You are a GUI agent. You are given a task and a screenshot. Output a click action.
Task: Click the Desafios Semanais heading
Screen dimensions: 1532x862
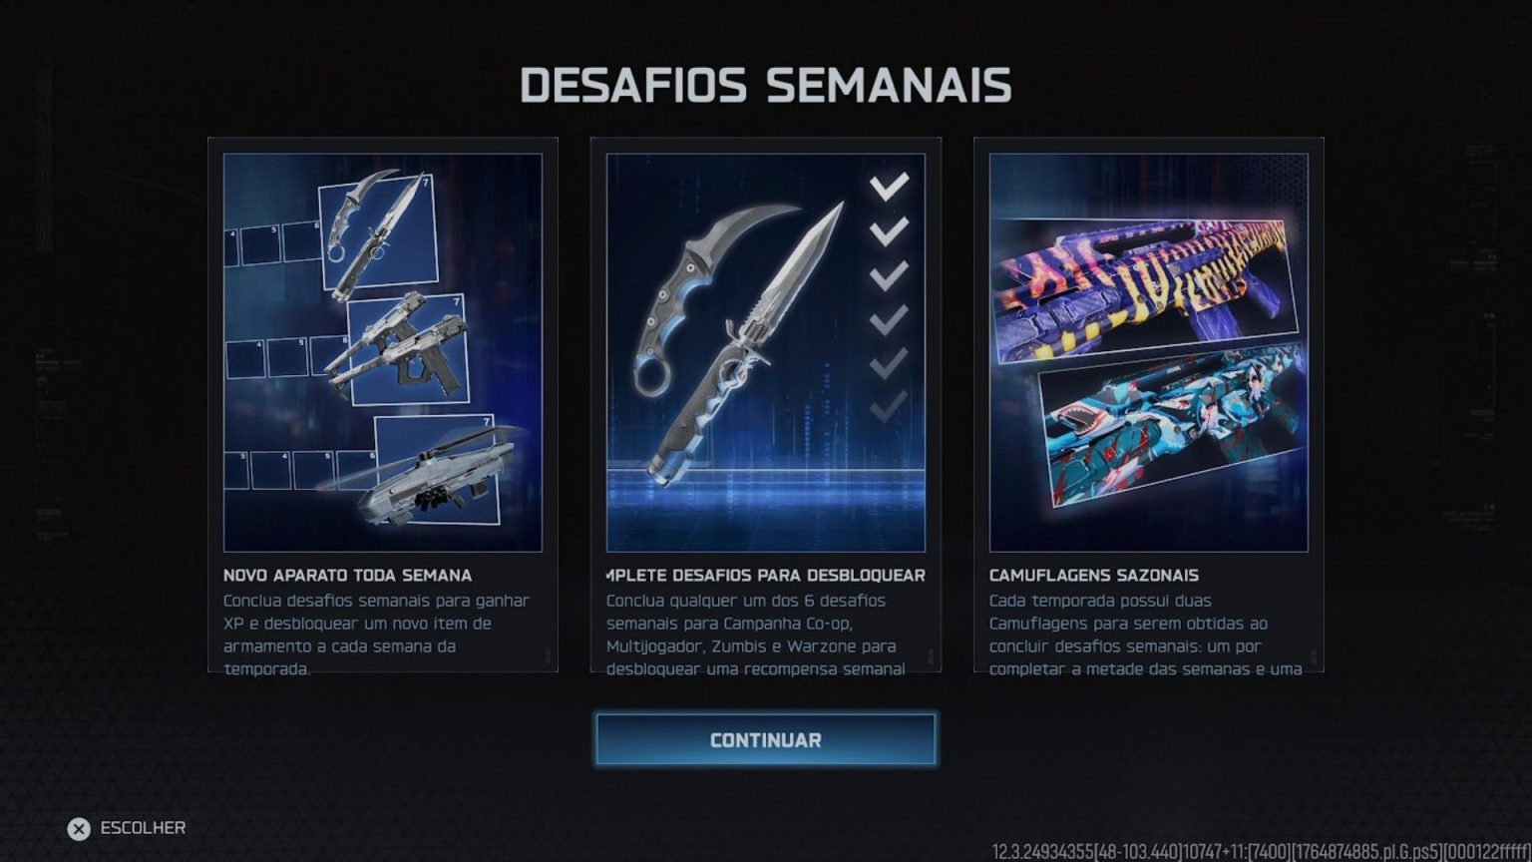tap(765, 86)
